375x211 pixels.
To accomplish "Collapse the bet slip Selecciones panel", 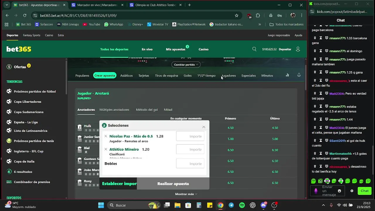I will coord(204,127).
